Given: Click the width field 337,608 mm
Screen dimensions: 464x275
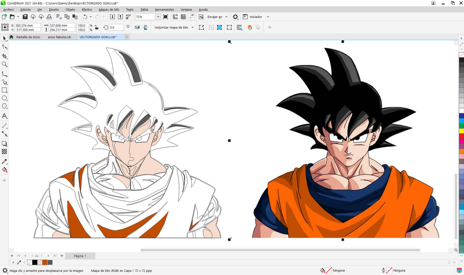Looking at the screenshot, I should pos(62,26).
